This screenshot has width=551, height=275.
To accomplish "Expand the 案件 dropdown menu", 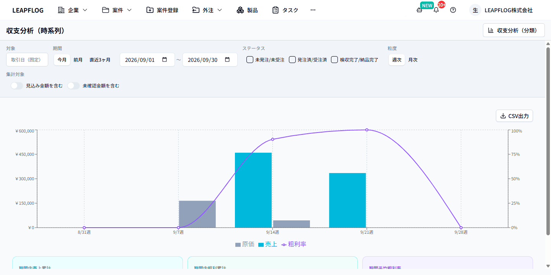I will [117, 10].
